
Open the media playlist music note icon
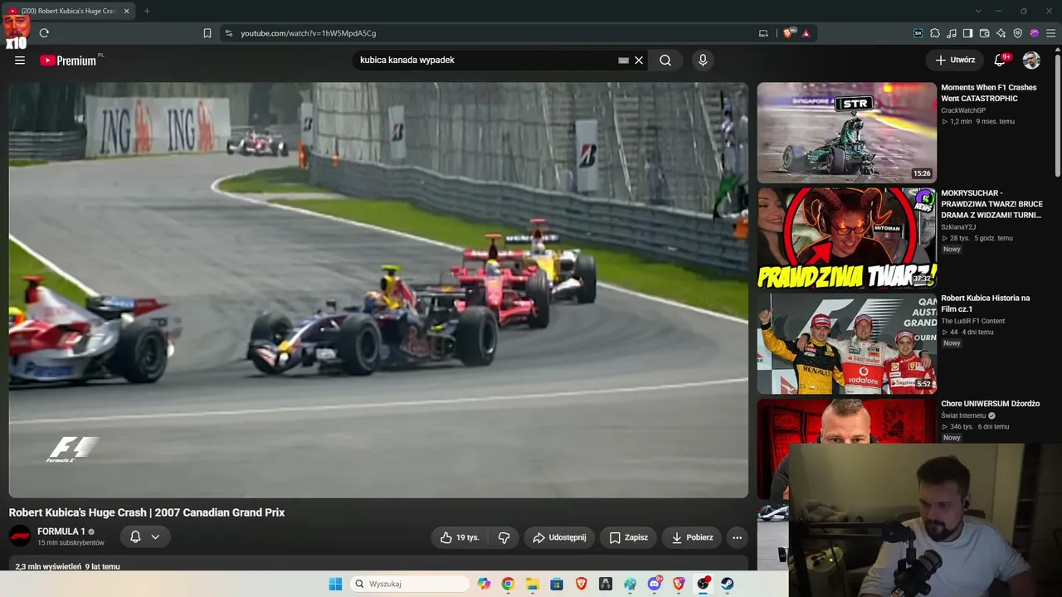pyautogui.click(x=952, y=33)
